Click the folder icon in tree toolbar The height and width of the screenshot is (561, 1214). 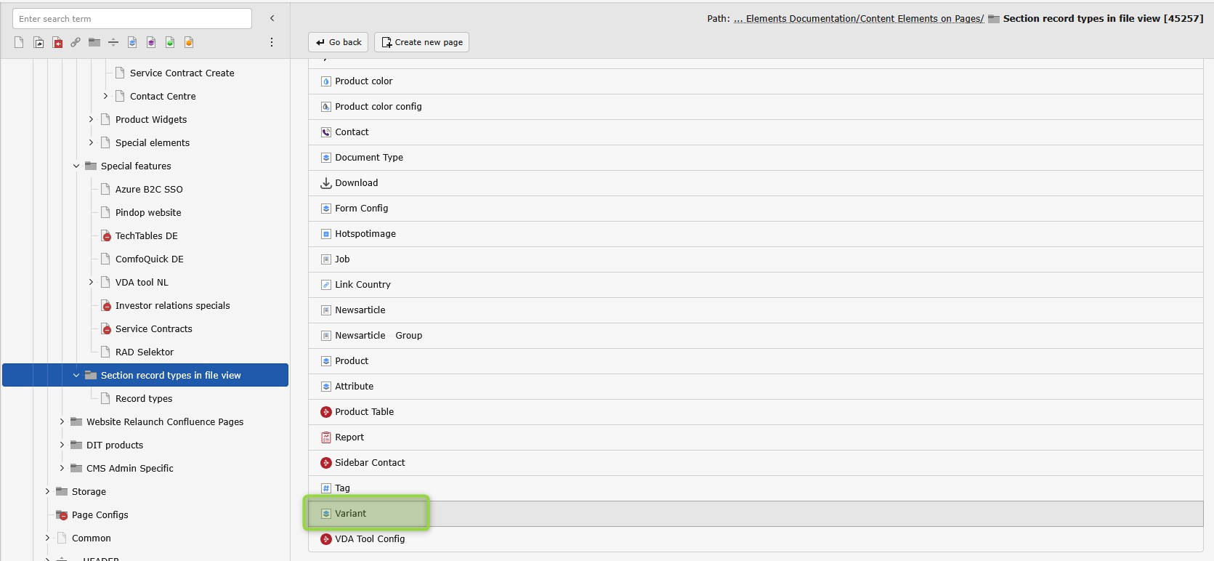coord(94,43)
